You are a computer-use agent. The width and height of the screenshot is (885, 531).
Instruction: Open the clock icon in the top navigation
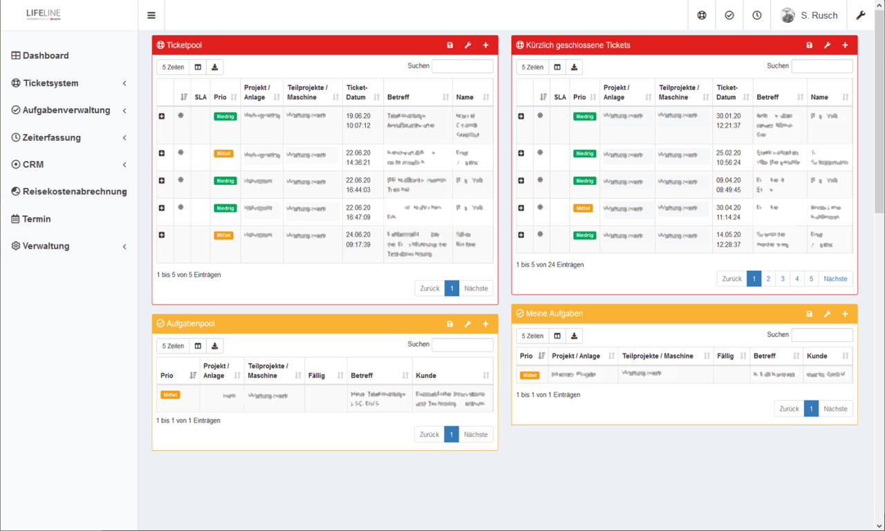point(756,15)
